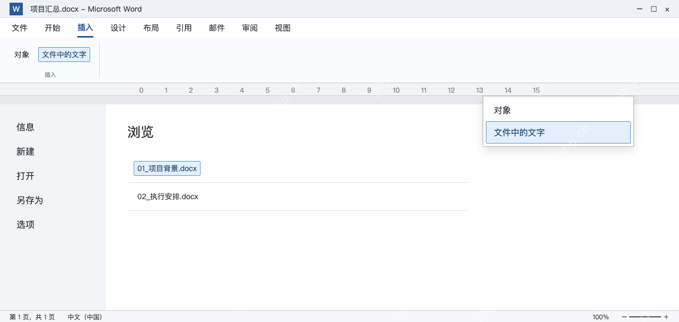Select the 审阅 tab
Image resolution: width=679 pixels, height=322 pixels.
(250, 28)
